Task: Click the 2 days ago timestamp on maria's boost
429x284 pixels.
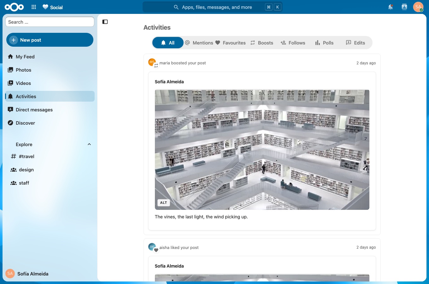Action: (366, 63)
